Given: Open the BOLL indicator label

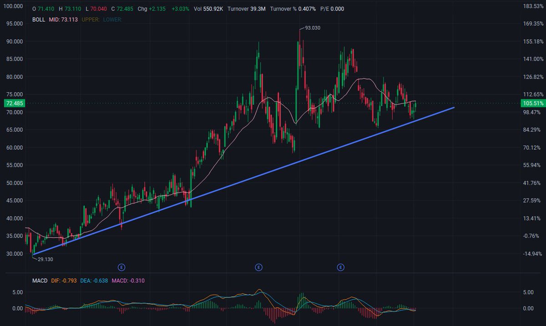Looking at the screenshot, I should coord(40,20).
